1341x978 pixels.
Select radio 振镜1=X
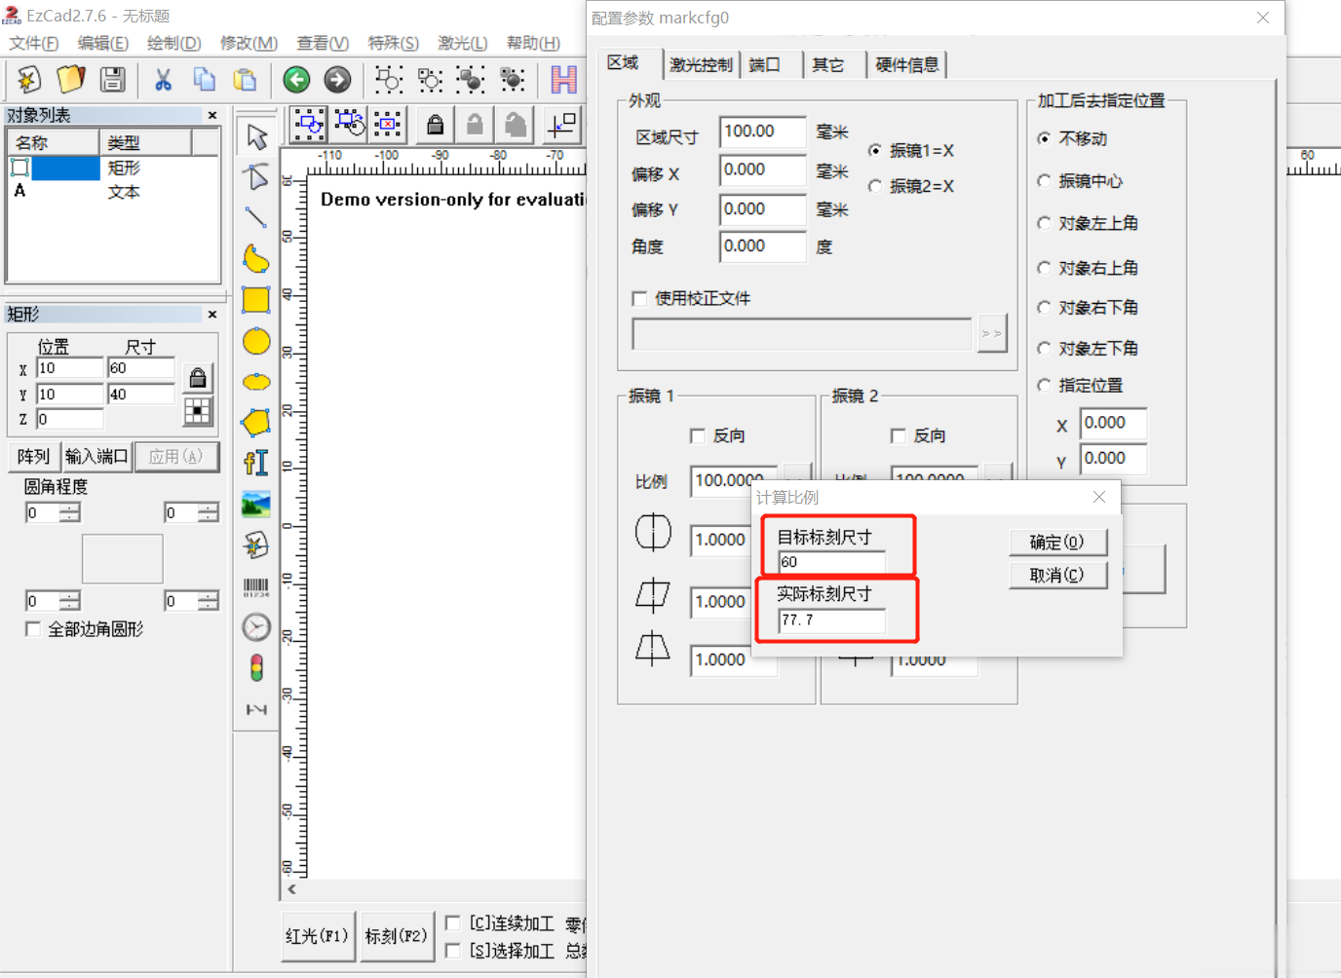pos(875,151)
